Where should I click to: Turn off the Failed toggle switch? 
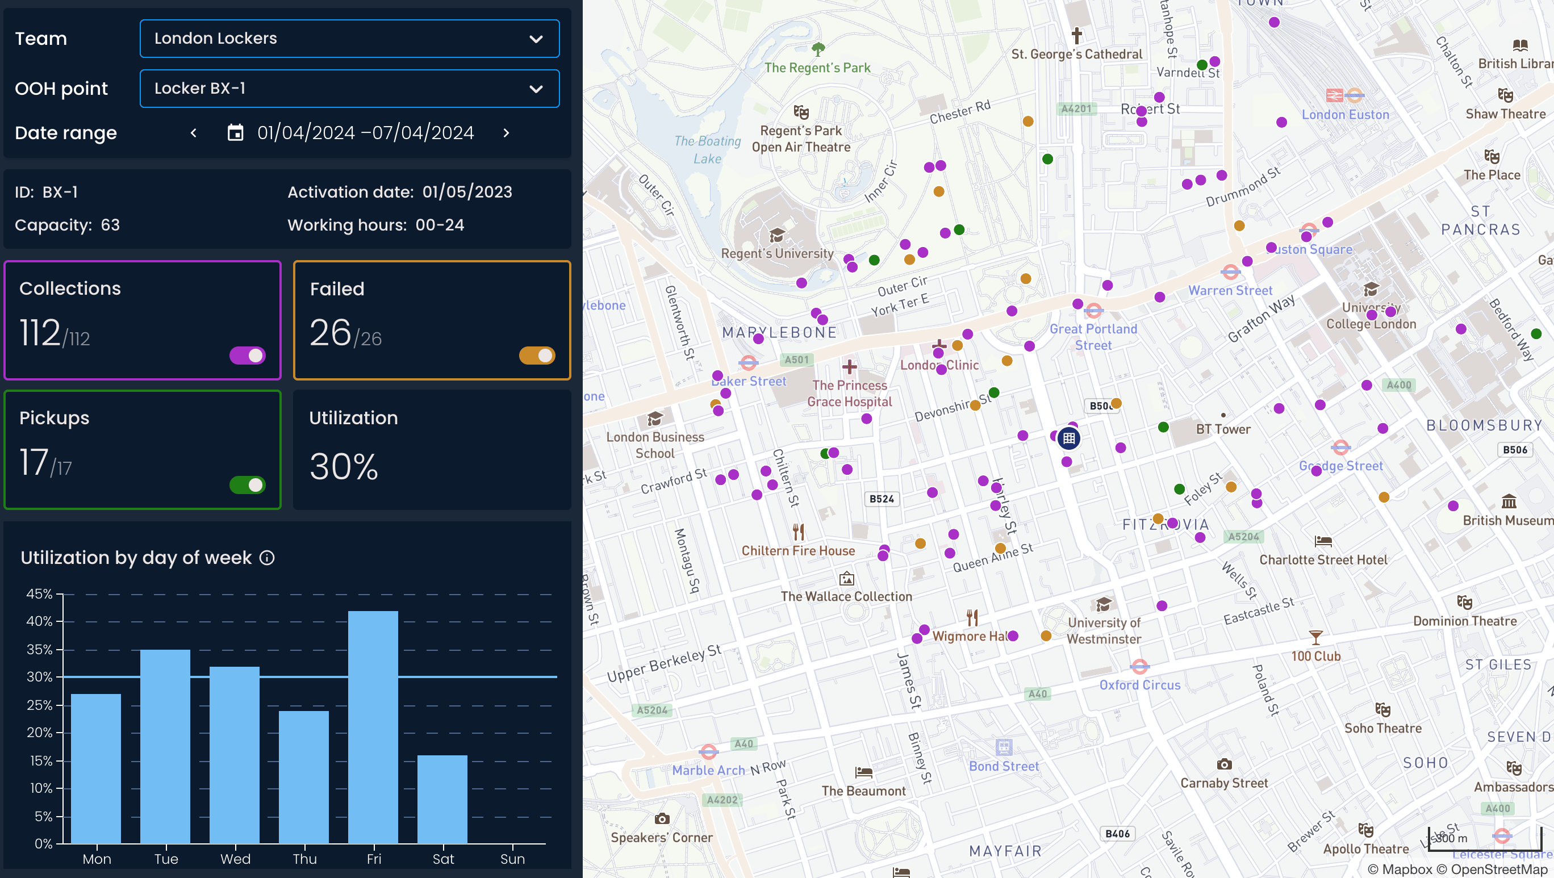(537, 356)
